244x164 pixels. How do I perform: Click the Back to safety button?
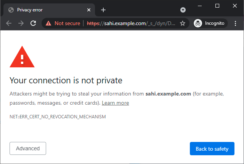tap(212, 149)
